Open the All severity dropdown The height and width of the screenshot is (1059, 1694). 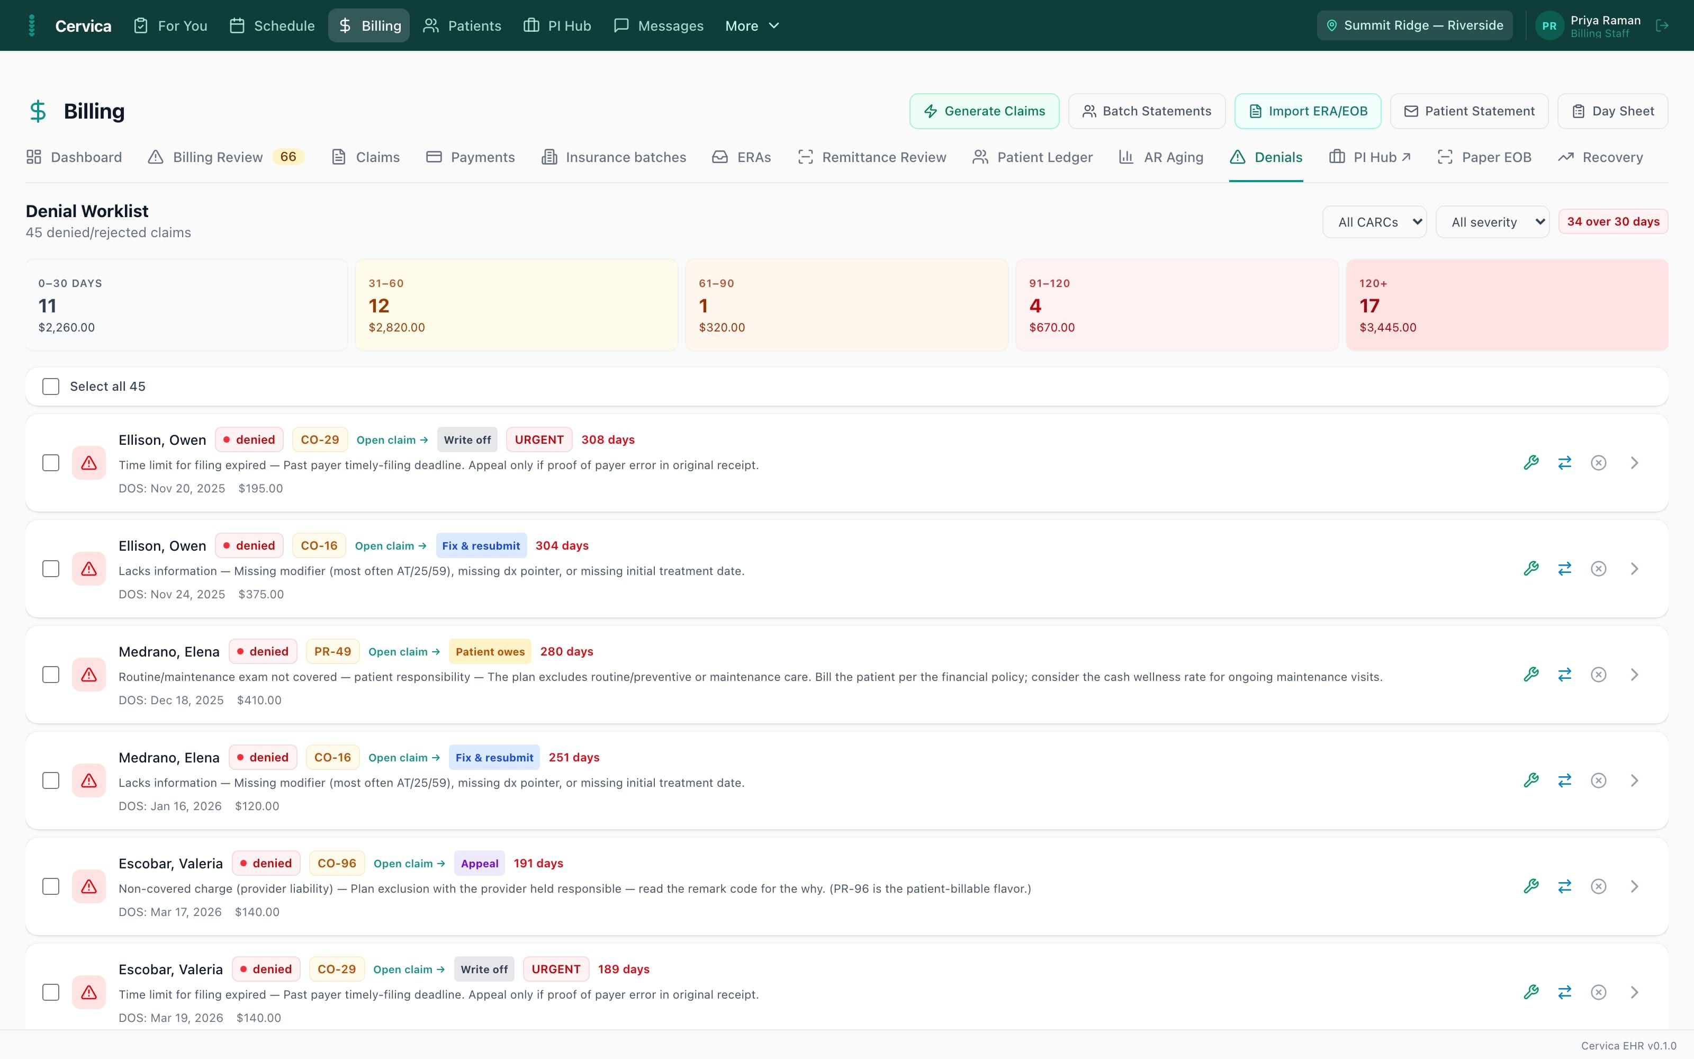1492,222
